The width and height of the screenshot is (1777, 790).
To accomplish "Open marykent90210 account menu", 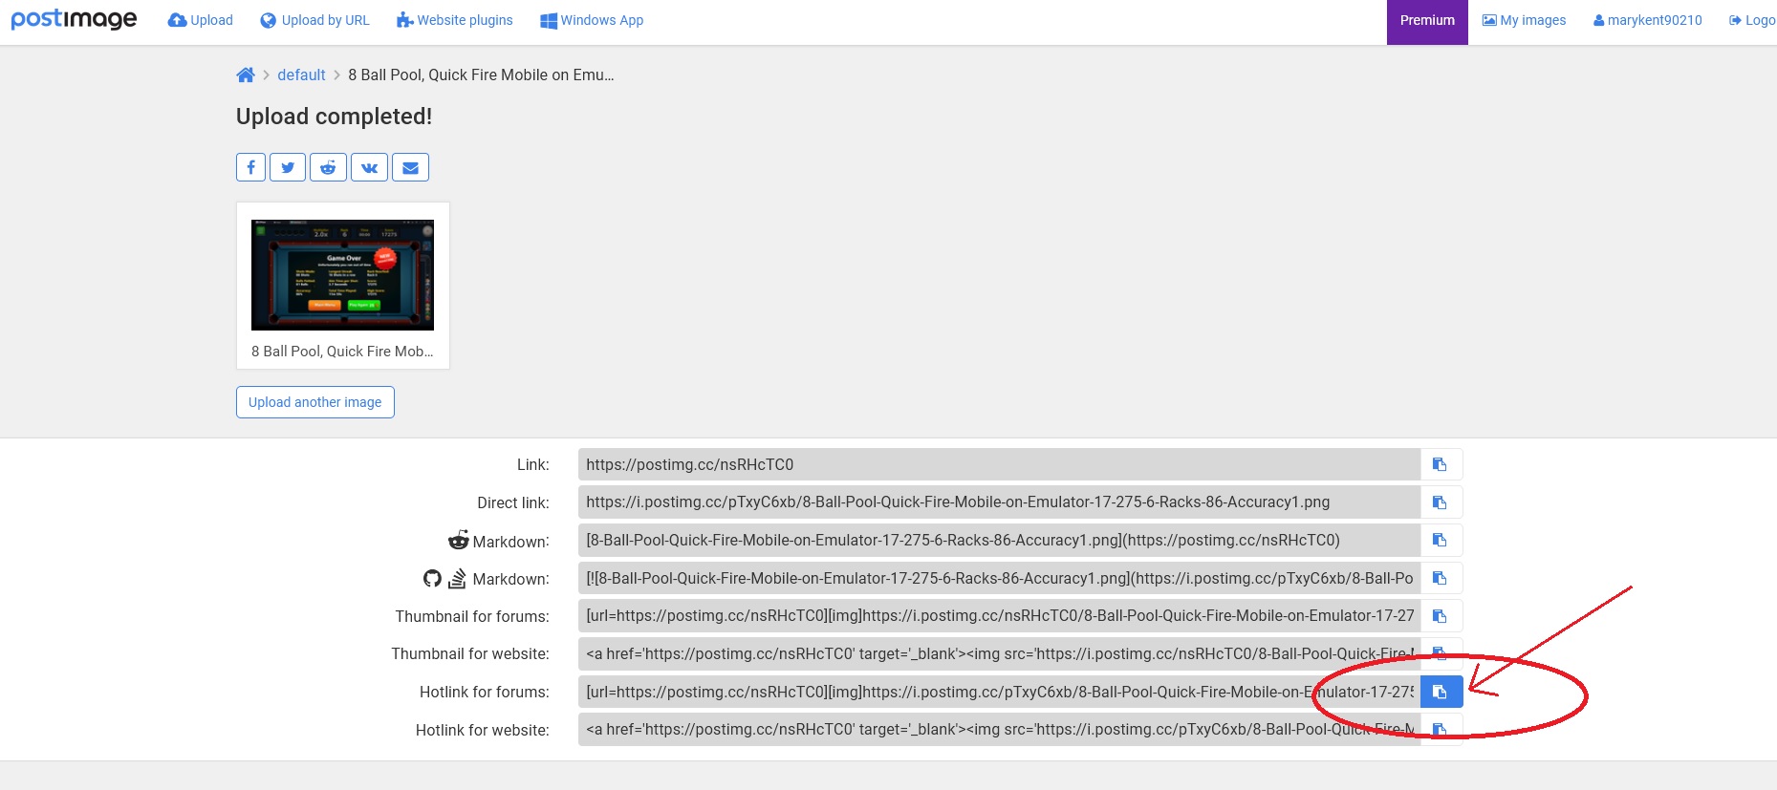I will click(1648, 20).
